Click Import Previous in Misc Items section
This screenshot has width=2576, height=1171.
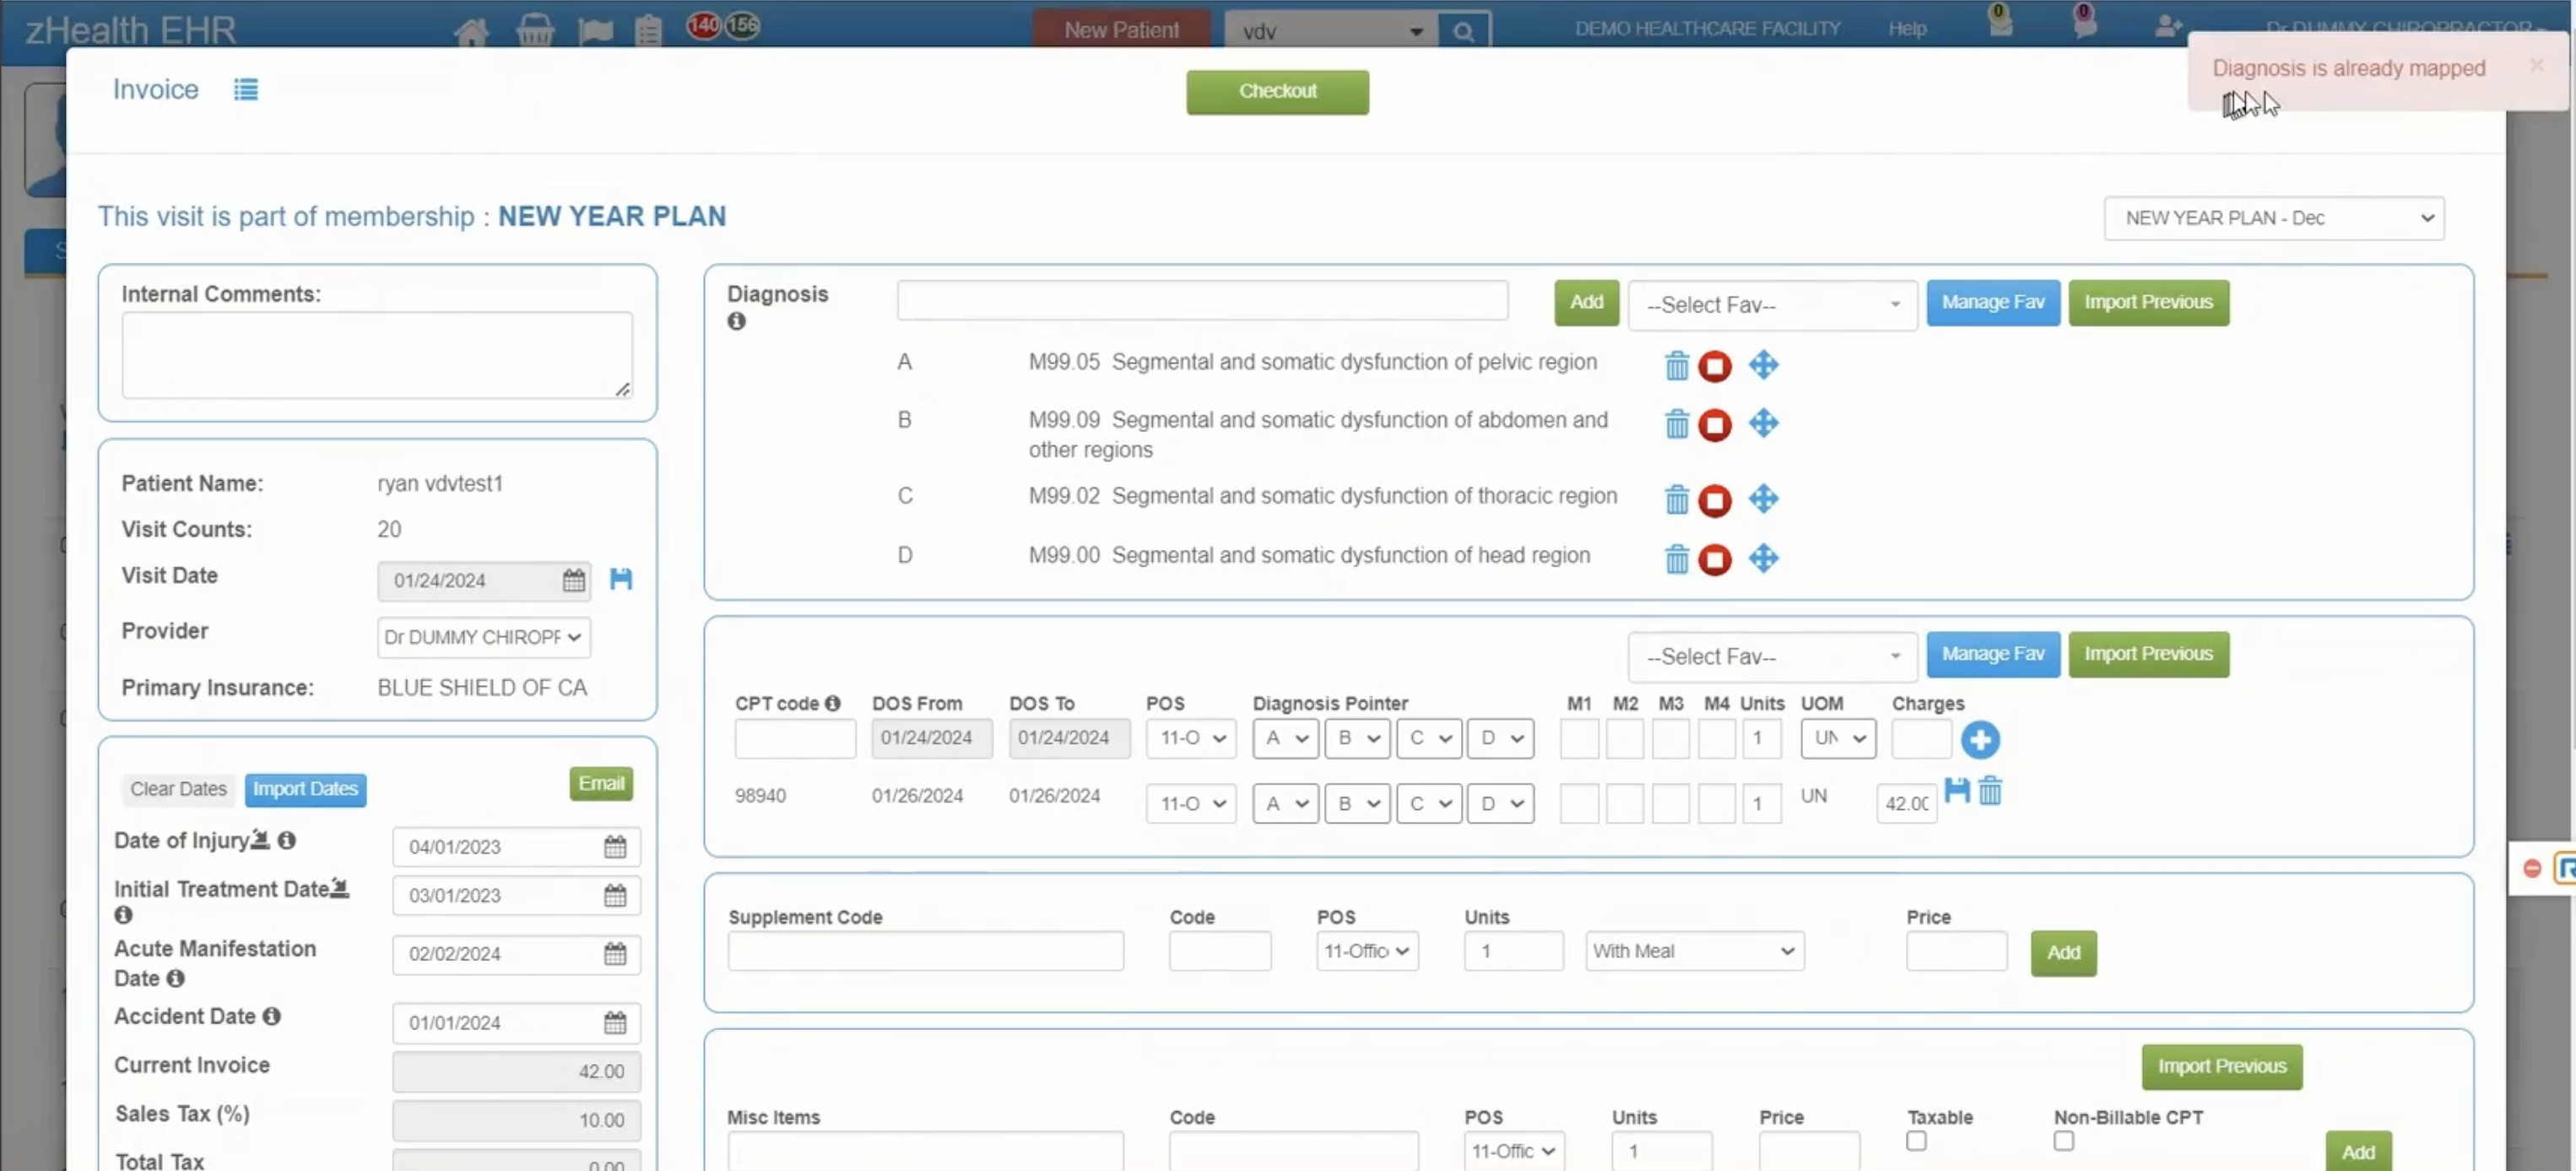pos(2221,1067)
